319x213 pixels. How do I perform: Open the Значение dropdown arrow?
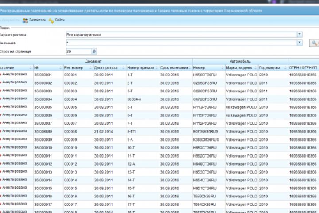pyautogui.click(x=300, y=43)
